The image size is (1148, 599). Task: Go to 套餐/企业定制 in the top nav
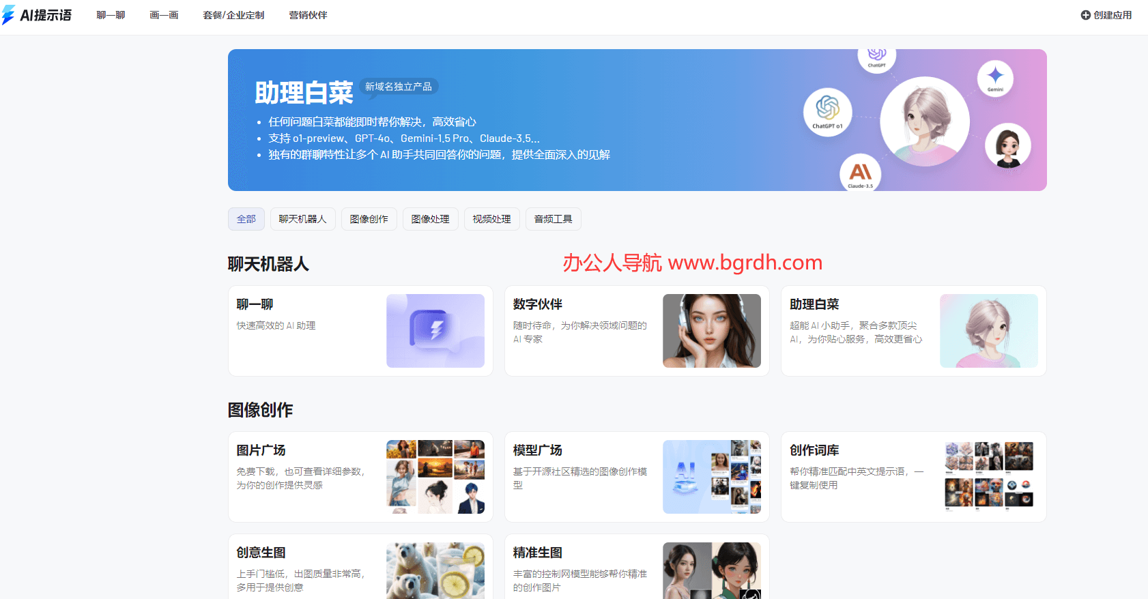click(x=233, y=15)
